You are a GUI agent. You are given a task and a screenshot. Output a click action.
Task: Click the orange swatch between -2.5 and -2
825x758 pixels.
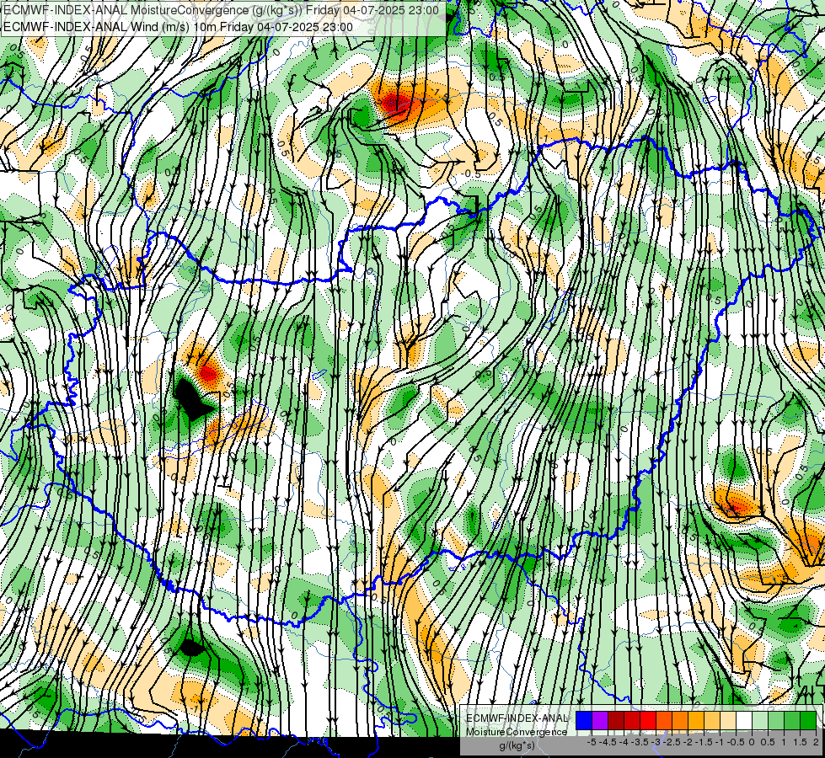[680, 721]
